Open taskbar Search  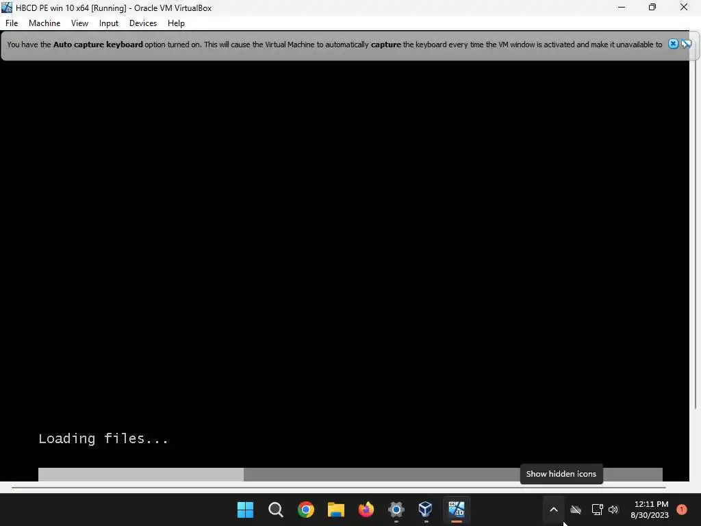(x=275, y=510)
